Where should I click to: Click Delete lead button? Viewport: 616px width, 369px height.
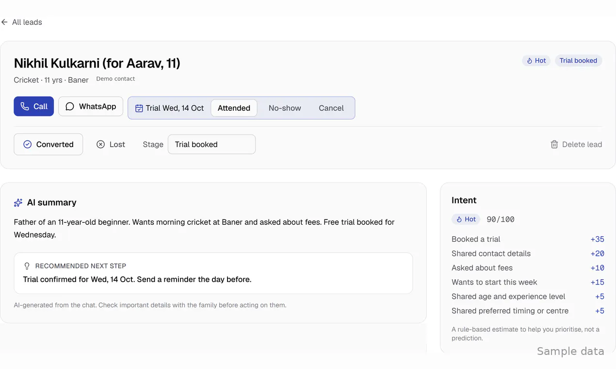point(576,144)
